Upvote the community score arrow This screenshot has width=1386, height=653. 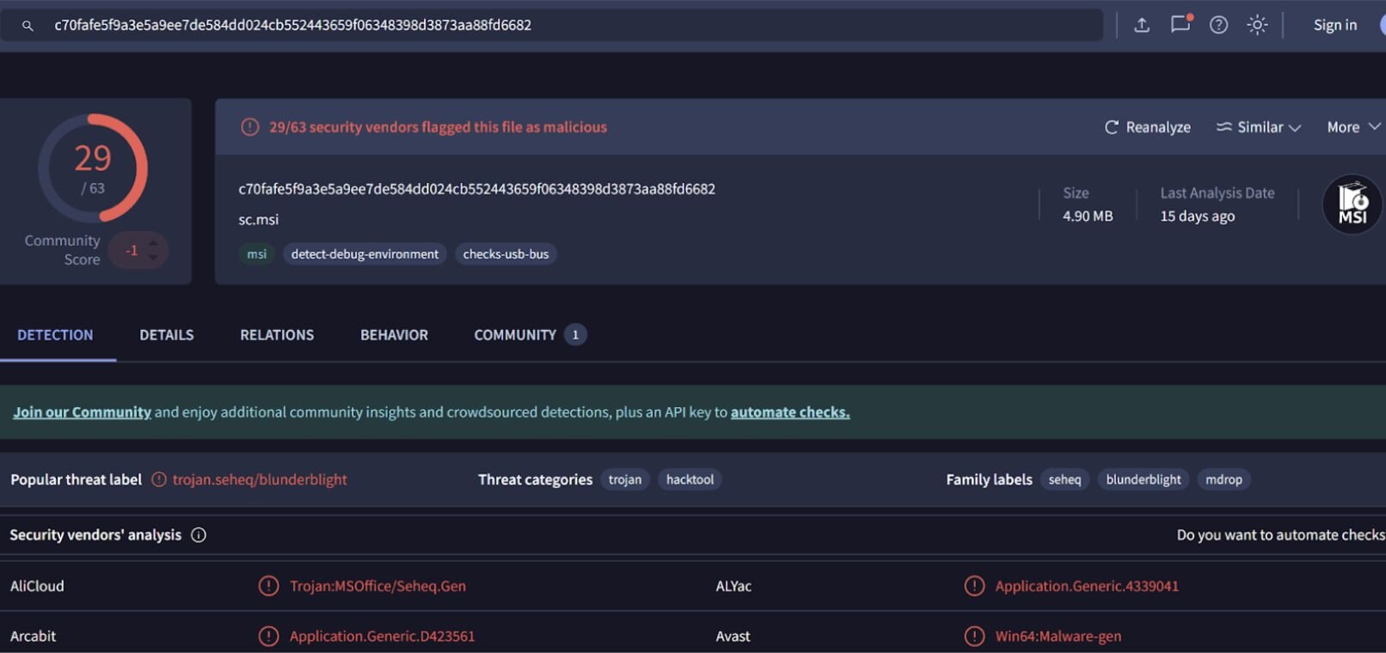point(153,243)
